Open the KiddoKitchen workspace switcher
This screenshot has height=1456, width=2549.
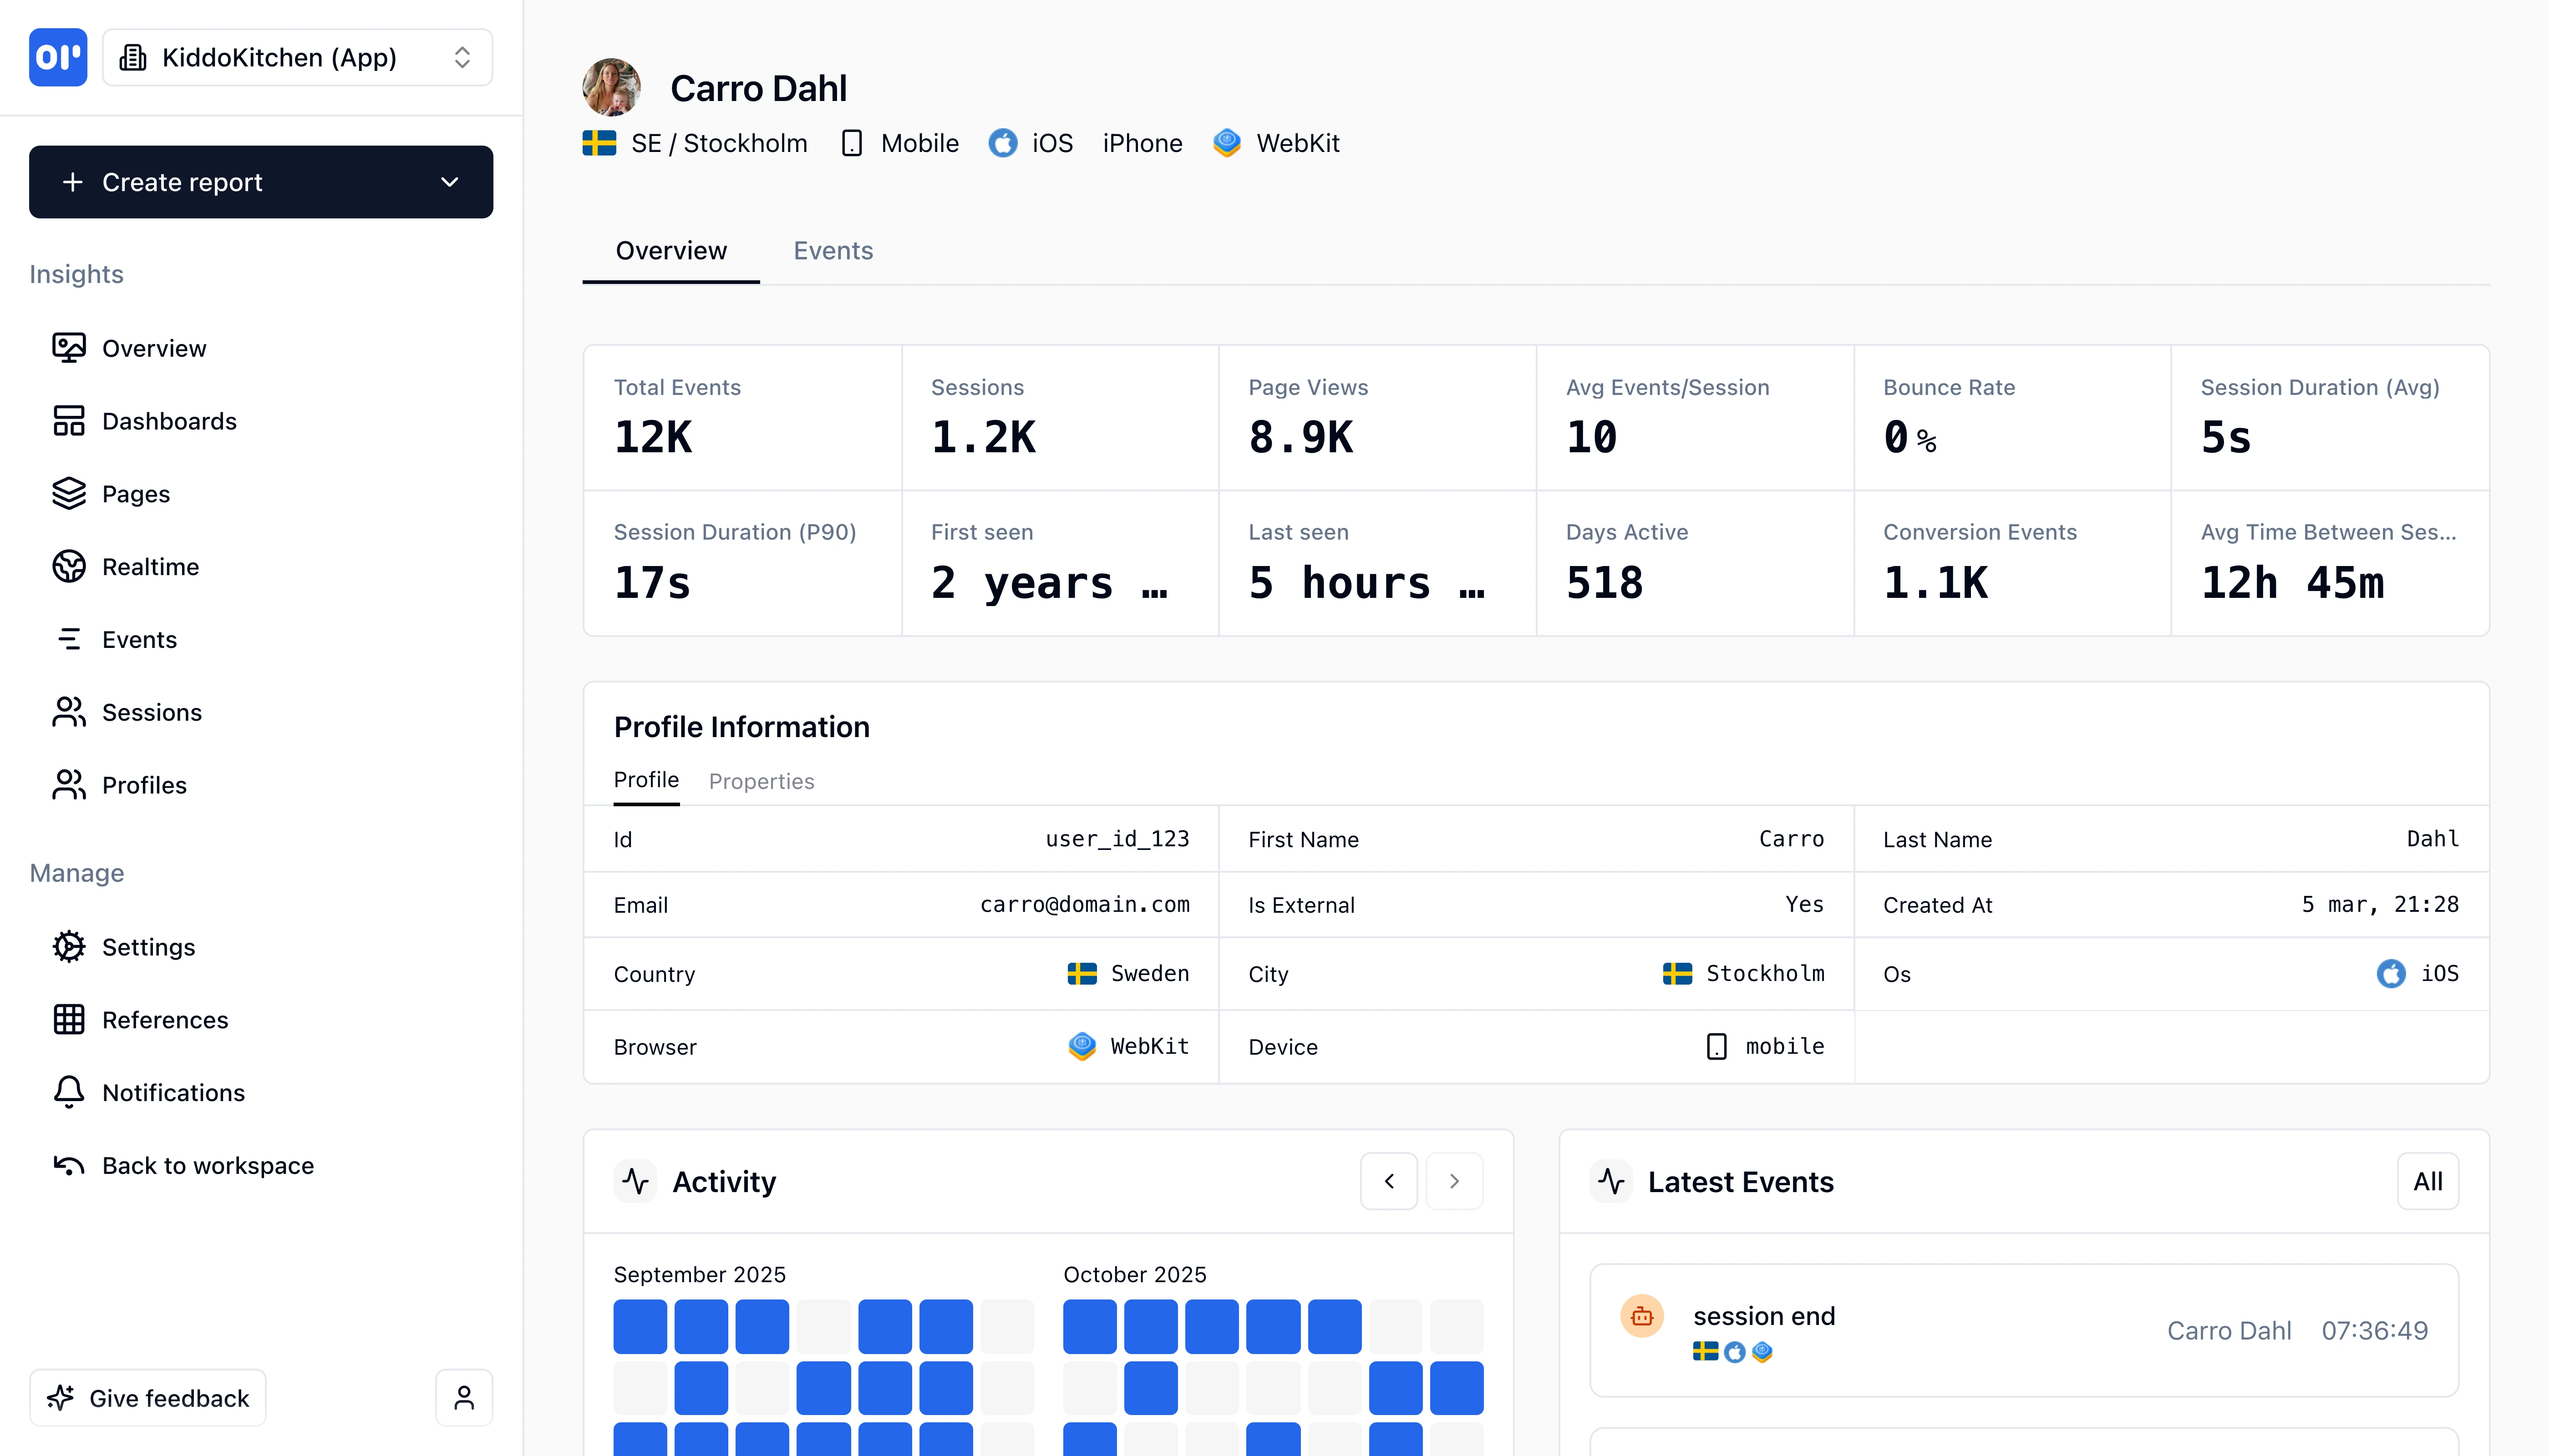[296, 57]
